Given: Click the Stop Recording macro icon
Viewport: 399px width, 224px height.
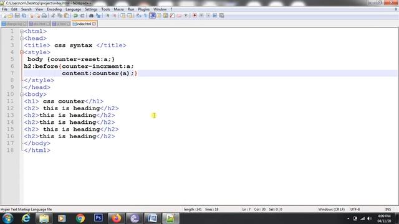Looking at the screenshot, I should [x=201, y=16].
